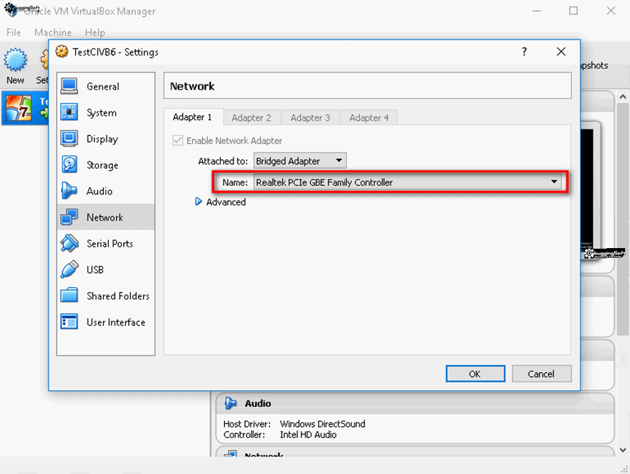Click the Shared Folders label

point(118,296)
